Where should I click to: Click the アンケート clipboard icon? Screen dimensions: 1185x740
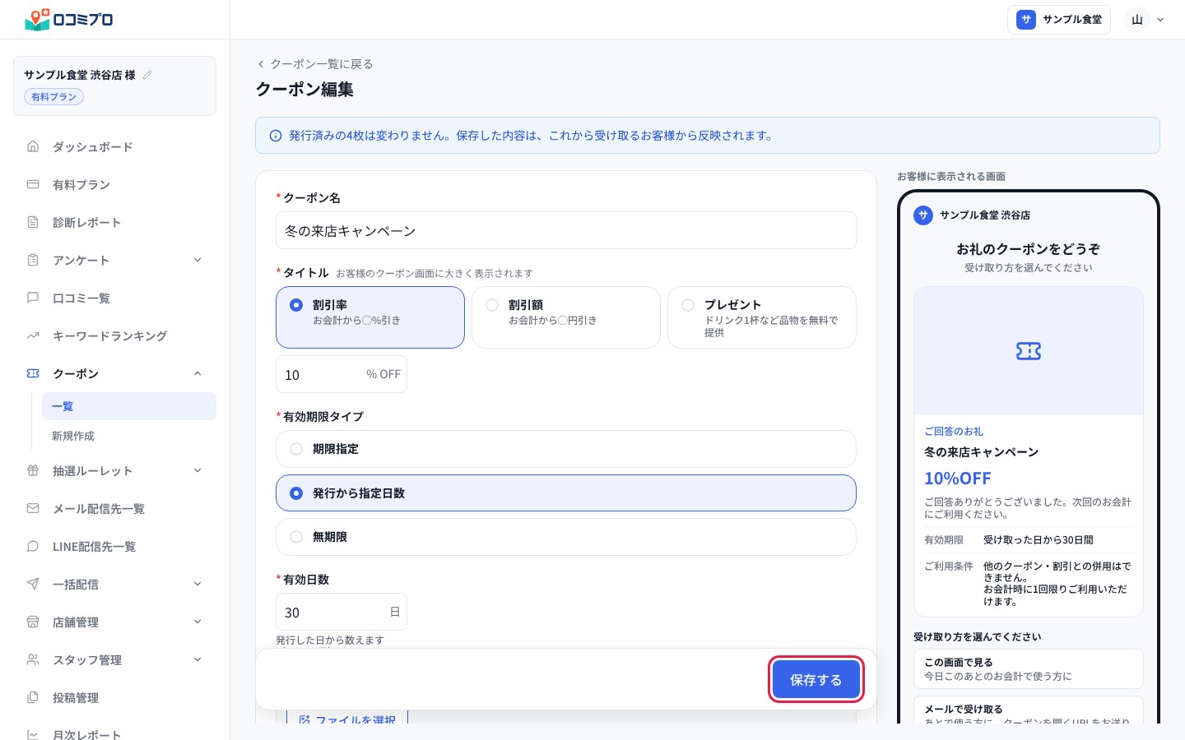33,260
